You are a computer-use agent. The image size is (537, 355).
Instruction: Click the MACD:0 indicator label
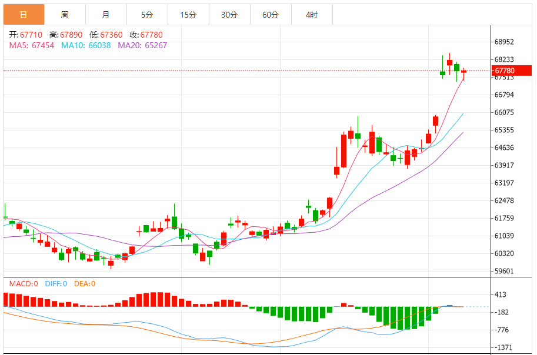24,284
